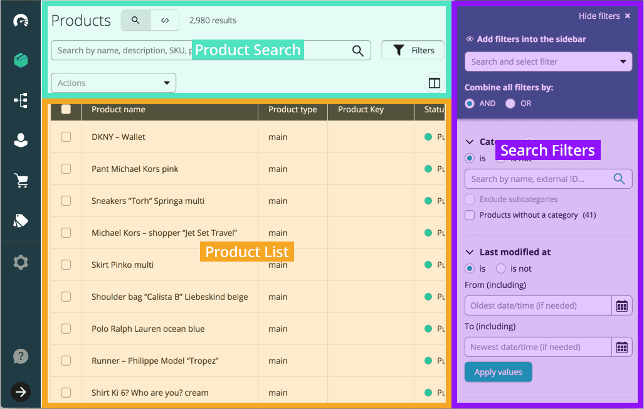Open the Orders cart icon in sidebar
644x409 pixels.
click(21, 181)
